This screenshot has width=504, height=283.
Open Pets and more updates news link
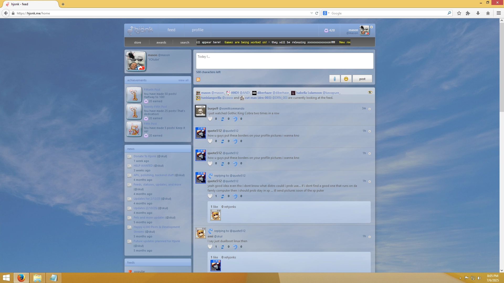click(x=149, y=217)
